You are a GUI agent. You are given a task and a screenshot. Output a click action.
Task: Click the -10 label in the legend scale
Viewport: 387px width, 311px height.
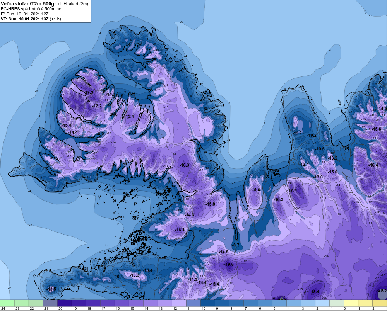203,309
